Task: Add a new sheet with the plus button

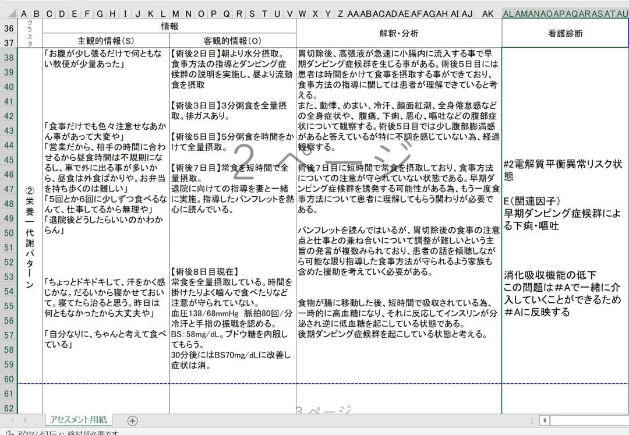Action: click(132, 420)
